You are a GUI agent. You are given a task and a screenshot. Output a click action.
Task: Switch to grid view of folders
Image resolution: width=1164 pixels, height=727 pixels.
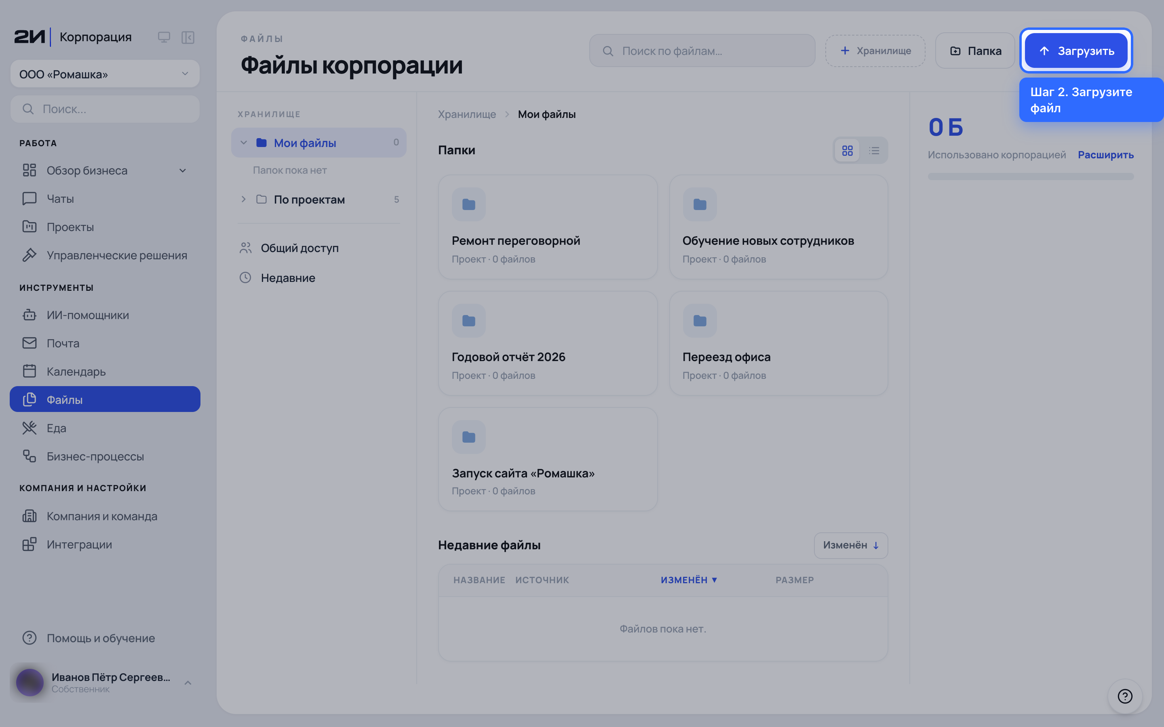tap(847, 151)
